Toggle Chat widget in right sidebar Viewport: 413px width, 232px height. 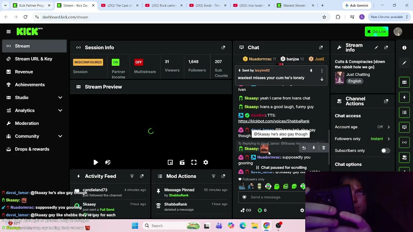click(404, 127)
